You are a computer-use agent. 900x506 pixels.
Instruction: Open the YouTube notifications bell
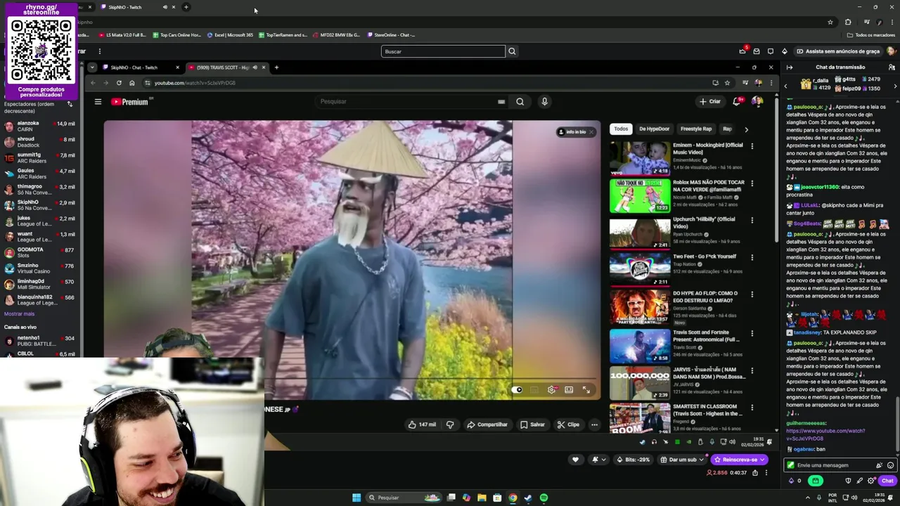pos(737,101)
